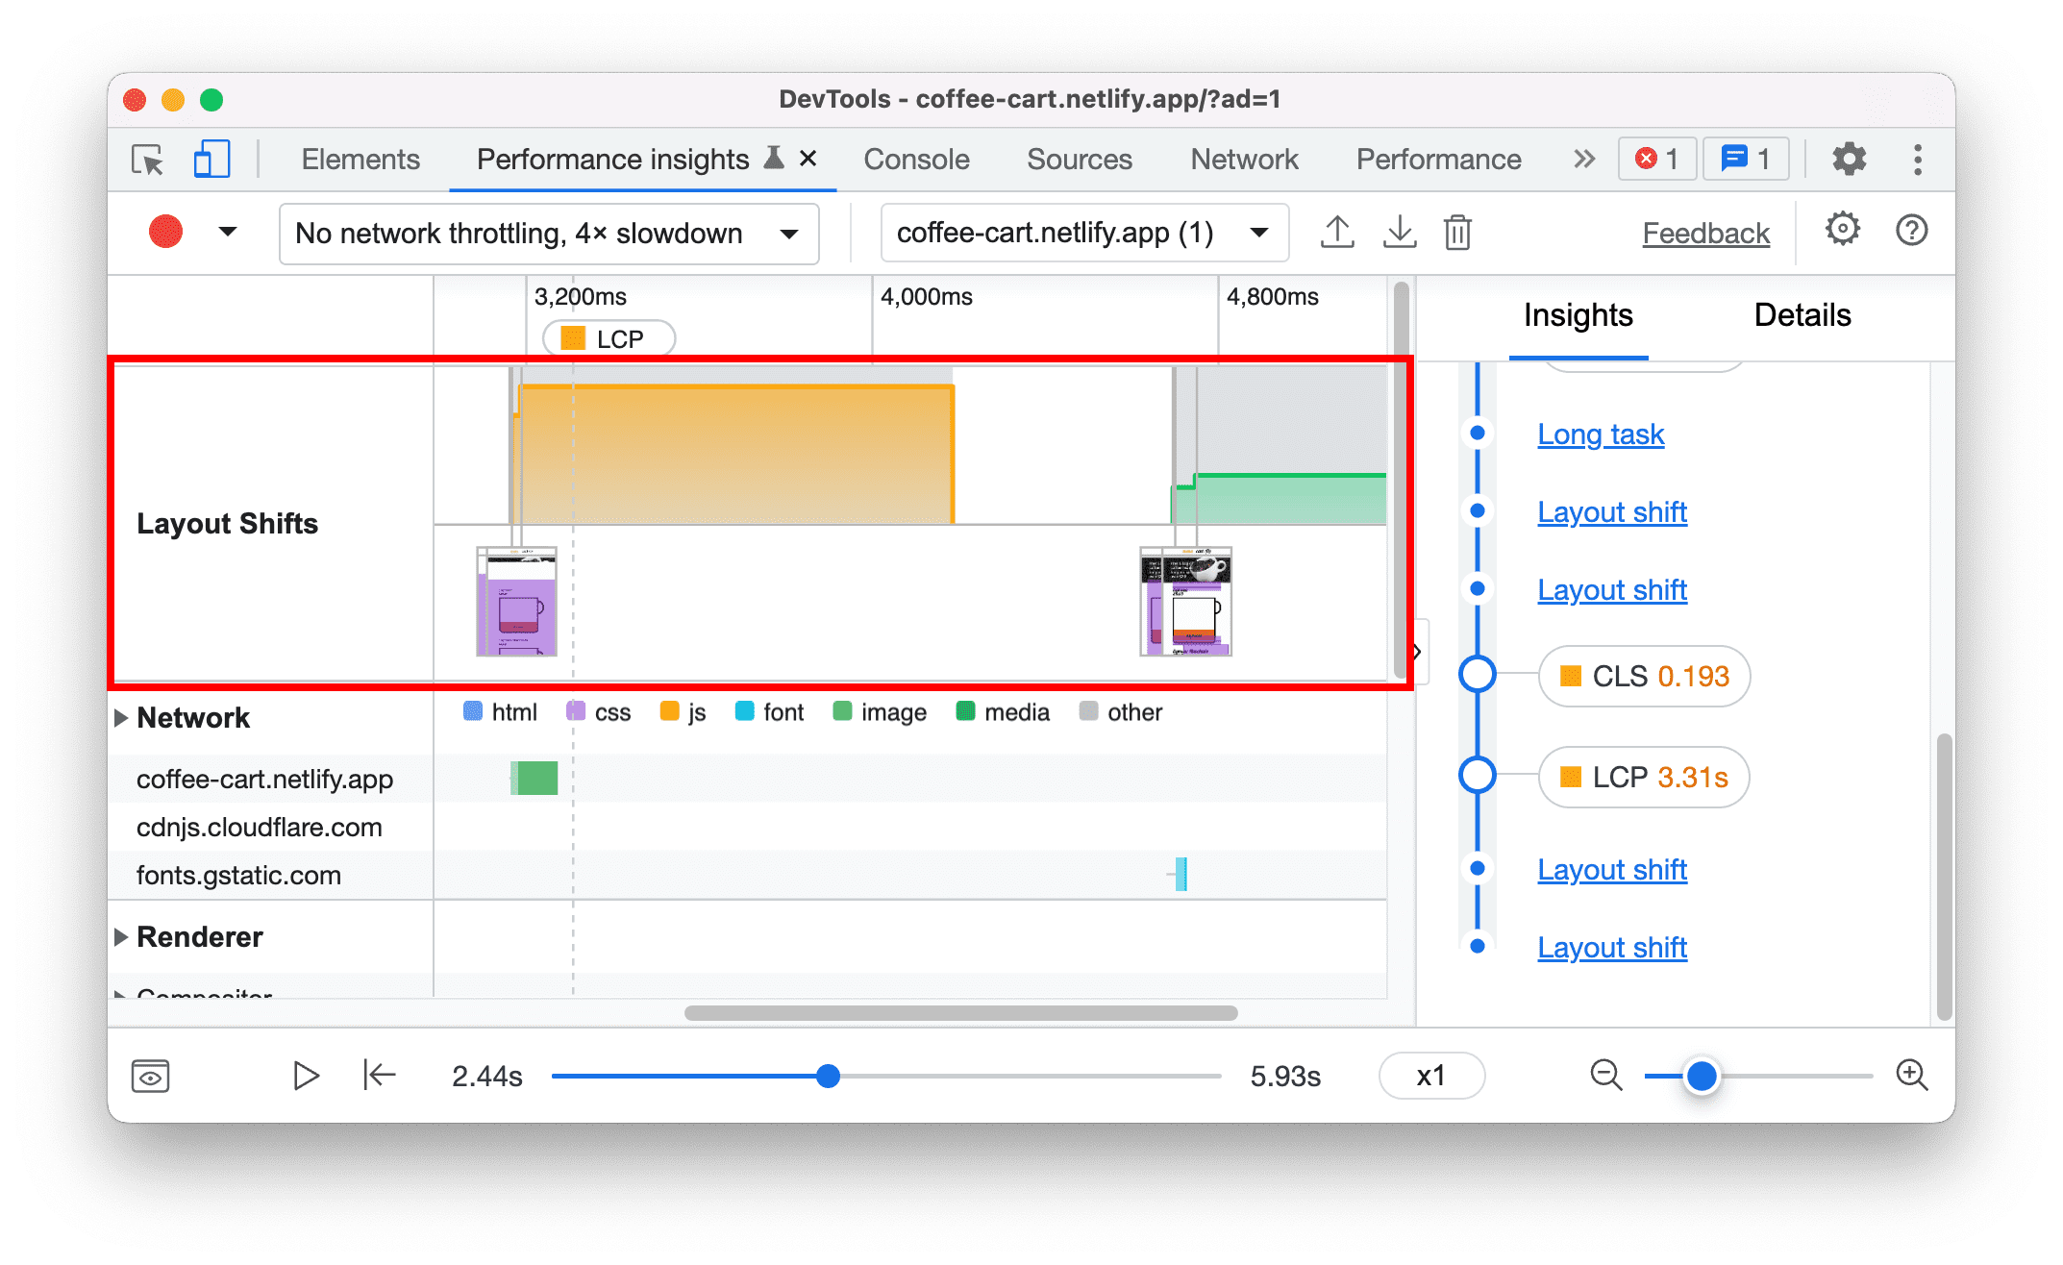2063x1265 pixels.
Task: Click the screenshot/camera view icon
Action: (150, 1074)
